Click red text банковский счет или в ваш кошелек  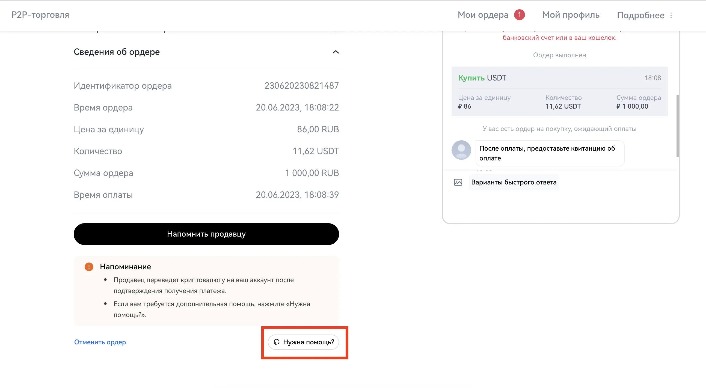(559, 38)
